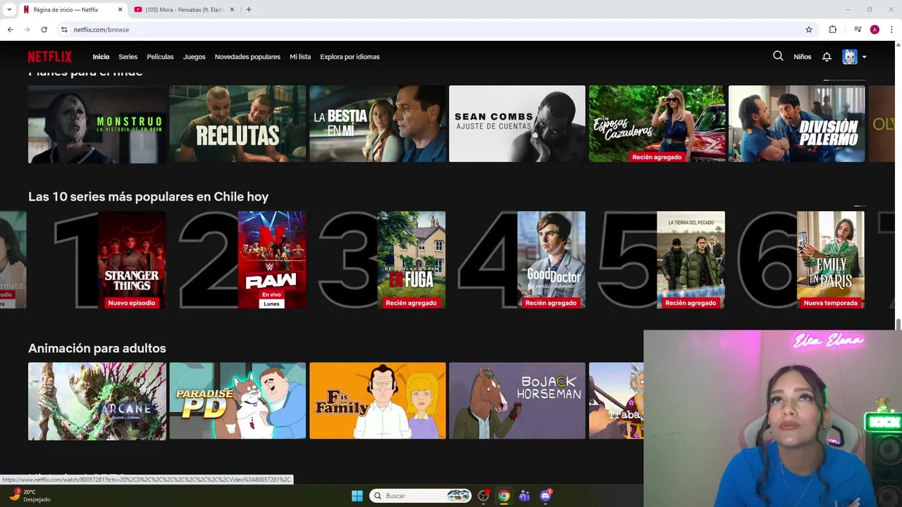
Task: Click the Netflix logo
Action: coord(50,57)
